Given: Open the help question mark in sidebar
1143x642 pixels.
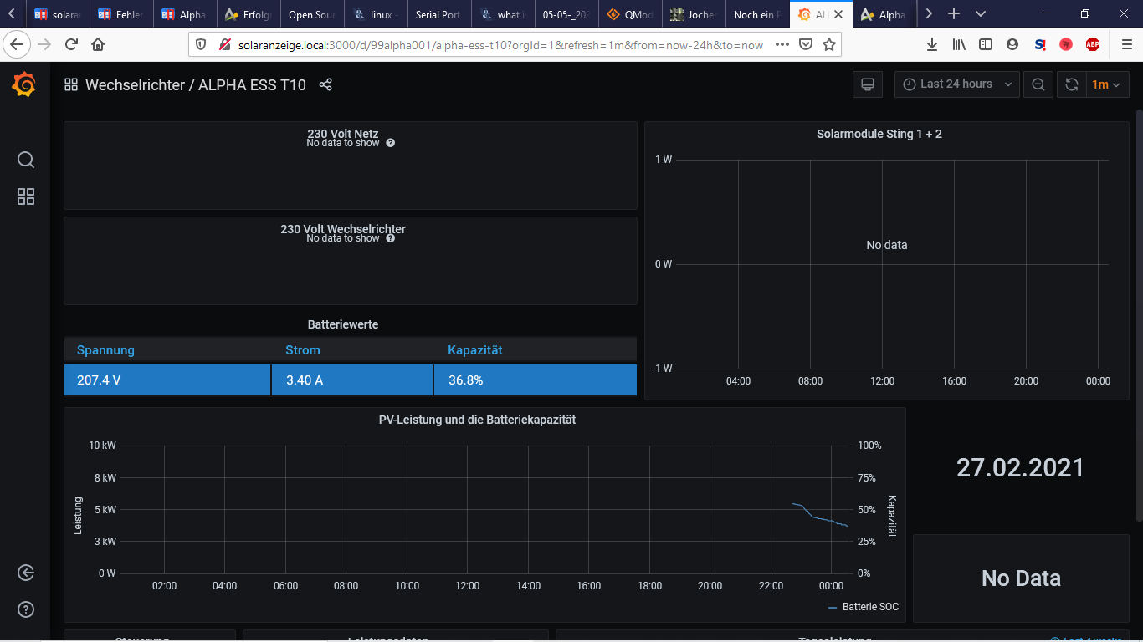Looking at the screenshot, I should pos(26,609).
